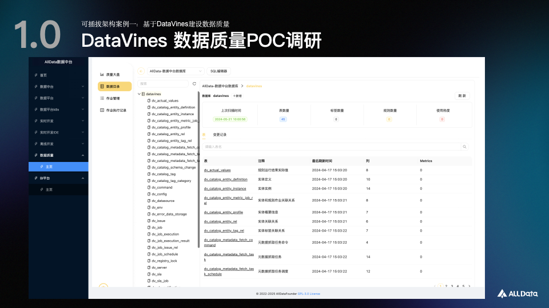Click the orange back arrow button
549x308 pixels.
[141, 71]
